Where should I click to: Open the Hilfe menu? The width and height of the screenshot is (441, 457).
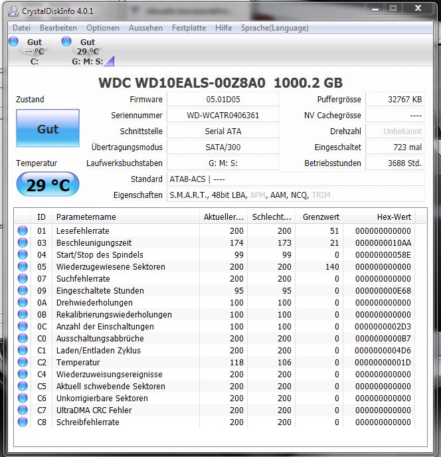(224, 28)
